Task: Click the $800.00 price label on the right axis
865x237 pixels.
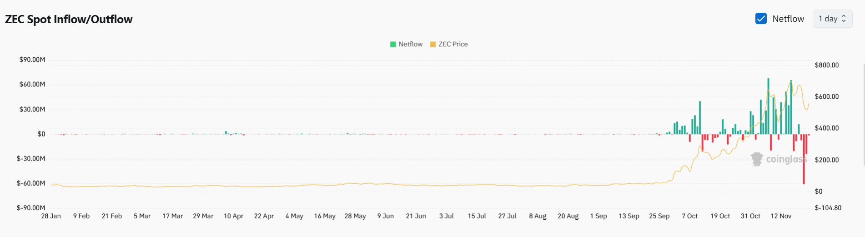Action: [826, 65]
